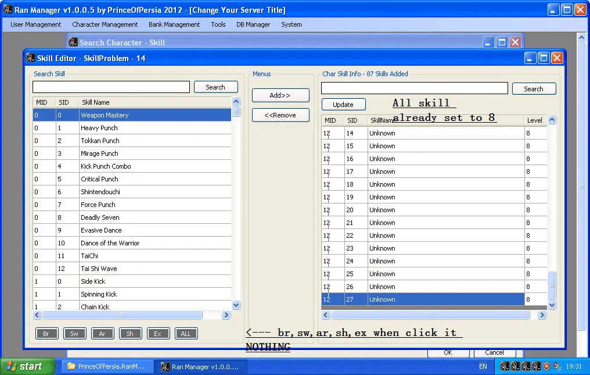590x375 pixels.
Task: Open the Tools menu
Action: (218, 24)
